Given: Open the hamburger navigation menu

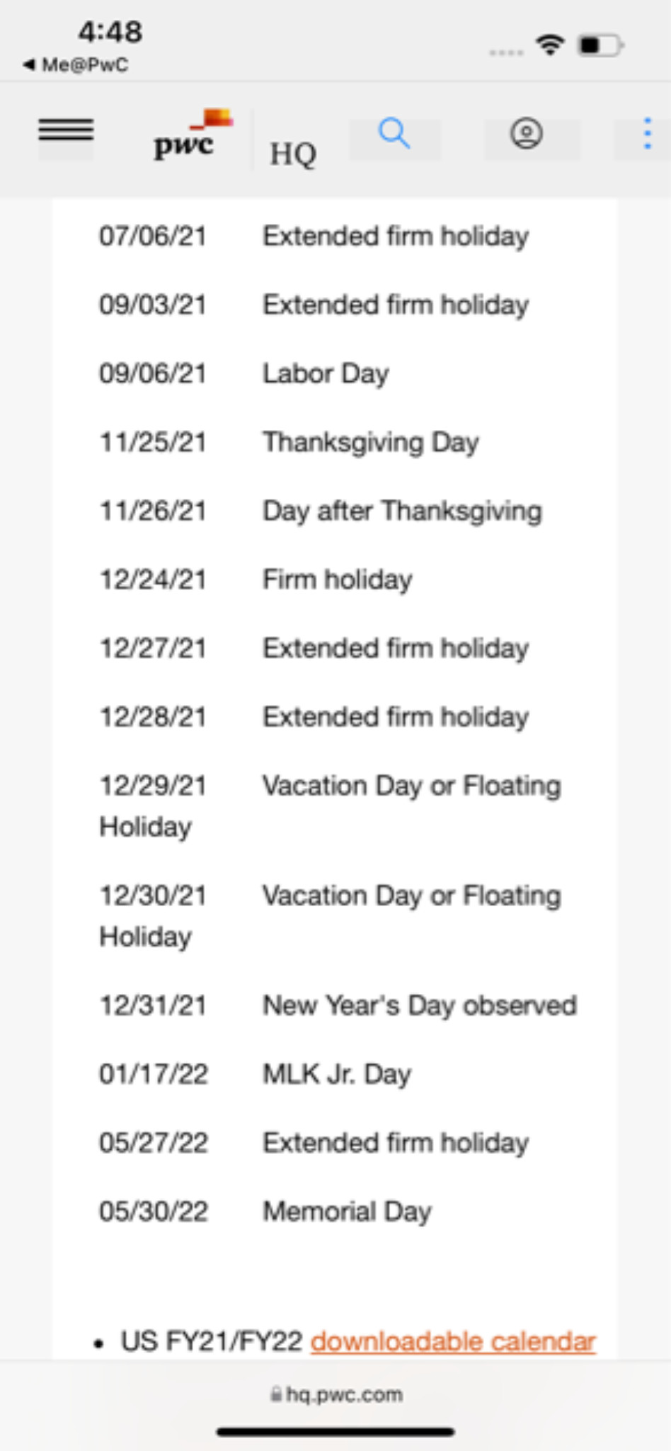Looking at the screenshot, I should click(x=66, y=130).
